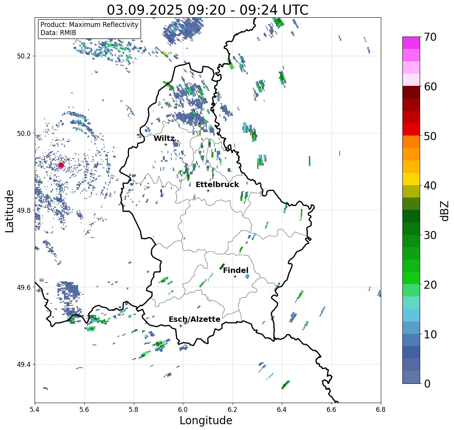Click the olive colorbar segment below 40
This screenshot has height=430, width=454.
tap(411, 191)
